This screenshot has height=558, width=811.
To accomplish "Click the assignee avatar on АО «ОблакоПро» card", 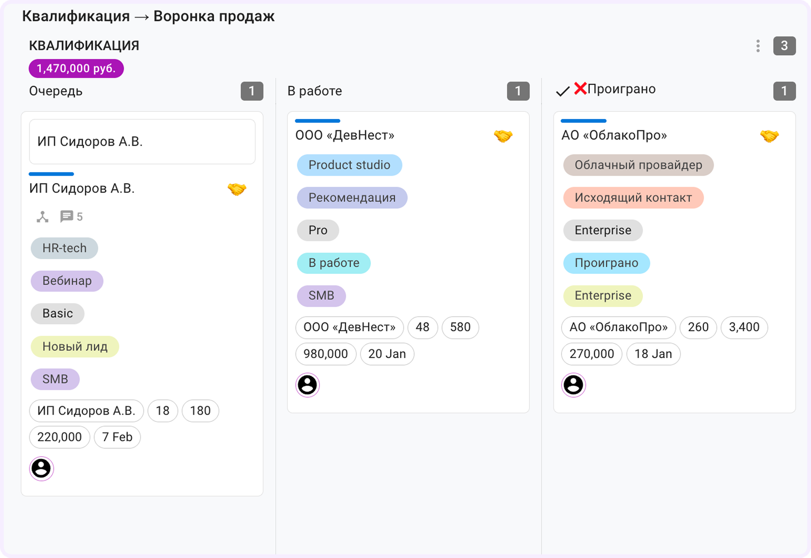I will click(x=573, y=385).
